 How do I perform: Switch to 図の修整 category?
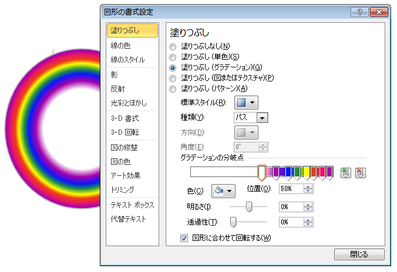(132, 147)
